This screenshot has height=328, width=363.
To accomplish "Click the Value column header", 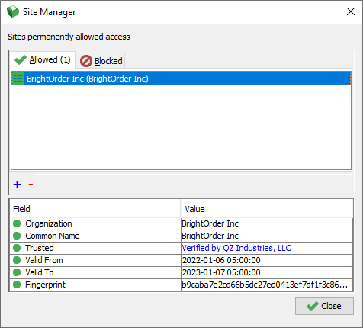I will coord(267,209).
